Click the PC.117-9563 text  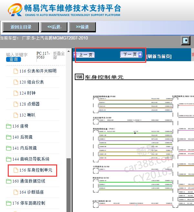point(43,55)
